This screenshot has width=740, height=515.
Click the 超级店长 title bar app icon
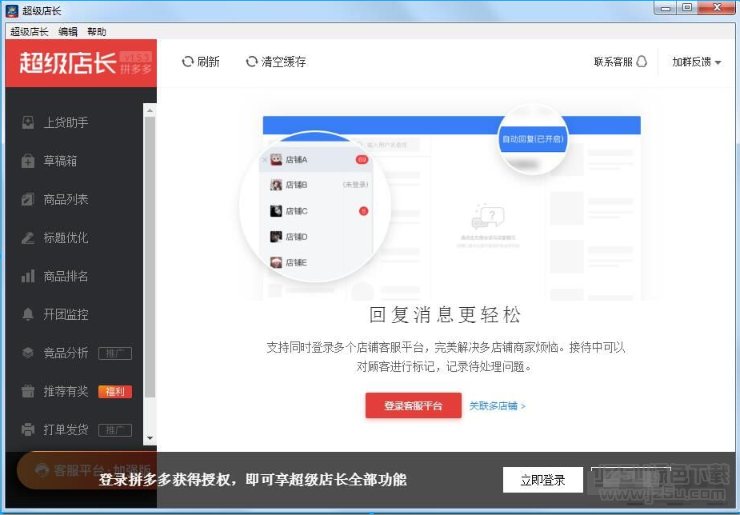click(x=12, y=10)
